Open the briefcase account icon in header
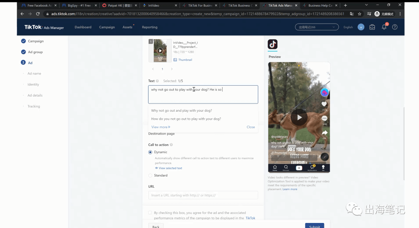 (x=372, y=27)
